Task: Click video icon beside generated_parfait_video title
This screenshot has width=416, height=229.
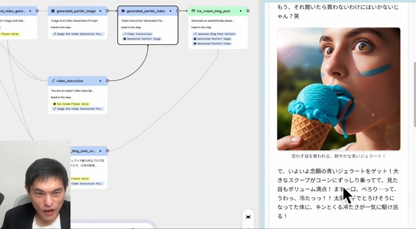Action: coord(123,11)
